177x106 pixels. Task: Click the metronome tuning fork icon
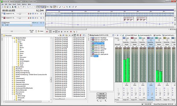pos(38,31)
